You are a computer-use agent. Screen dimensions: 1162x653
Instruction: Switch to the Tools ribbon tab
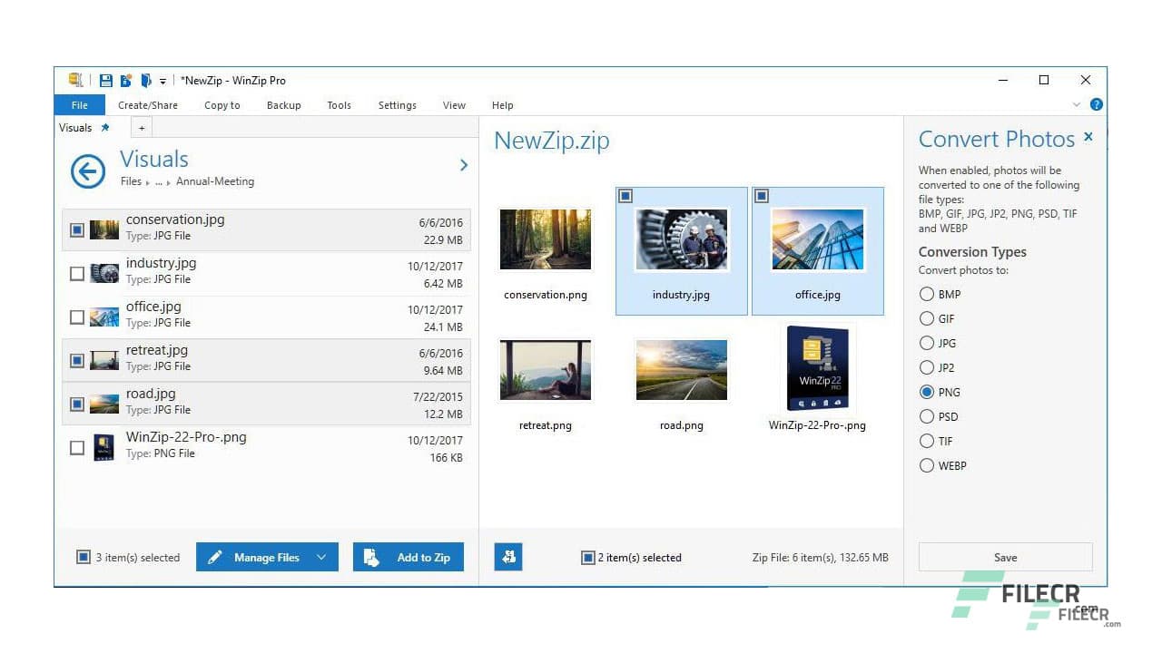(339, 105)
